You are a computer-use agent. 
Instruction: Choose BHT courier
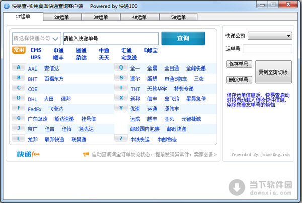pyautogui.click(x=33, y=79)
